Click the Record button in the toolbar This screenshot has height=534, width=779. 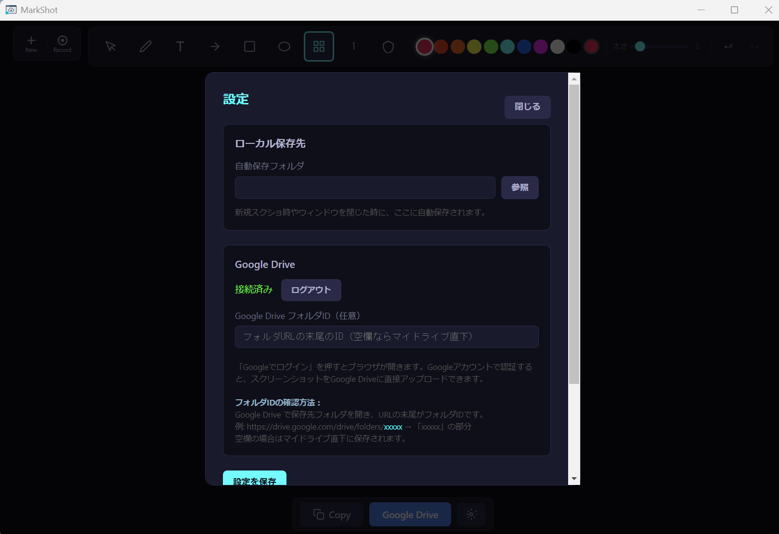point(62,44)
